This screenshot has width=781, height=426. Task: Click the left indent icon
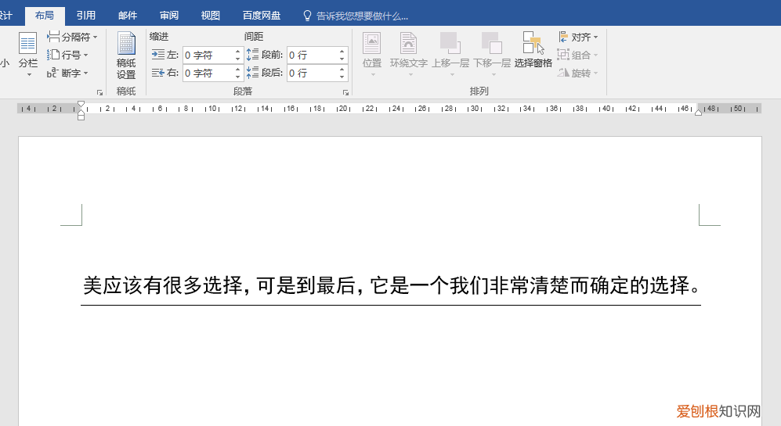(158, 55)
